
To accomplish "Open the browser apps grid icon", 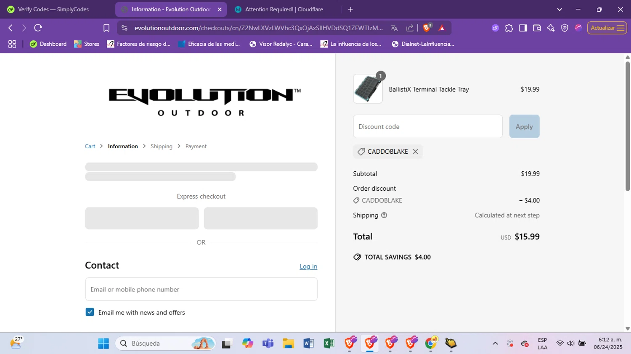I will pos(12,44).
